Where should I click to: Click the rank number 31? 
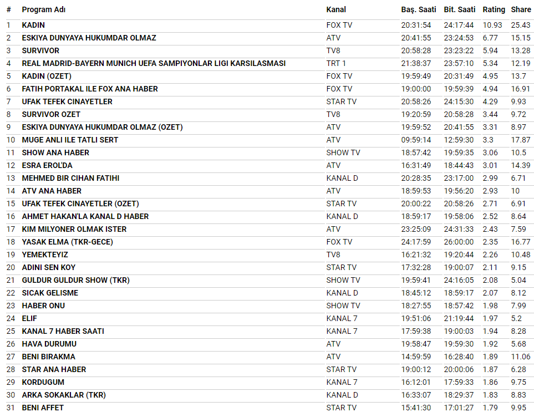[11, 408]
